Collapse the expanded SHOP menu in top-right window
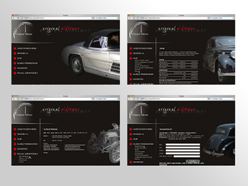Image resolution: width=248 pixels, height=186 pixels. coord(136,58)
